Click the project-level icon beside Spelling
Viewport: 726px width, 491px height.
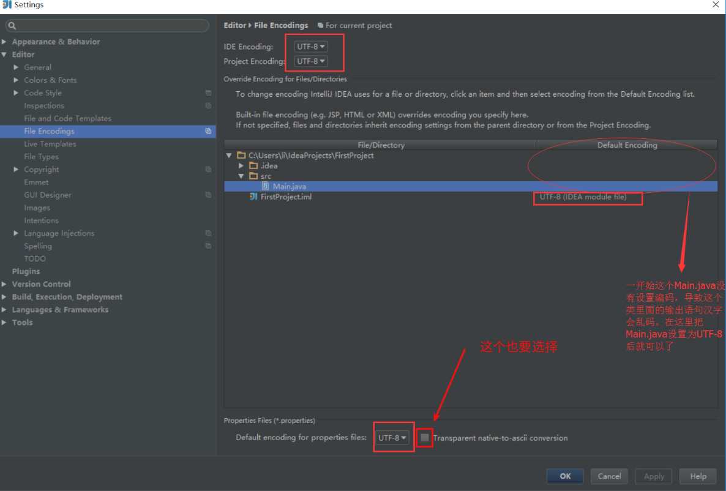(208, 246)
